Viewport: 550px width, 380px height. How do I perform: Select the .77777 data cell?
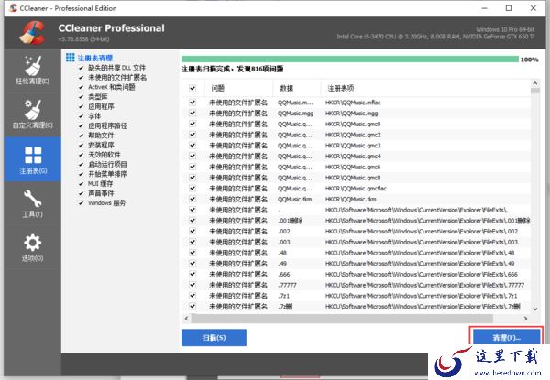click(287, 285)
